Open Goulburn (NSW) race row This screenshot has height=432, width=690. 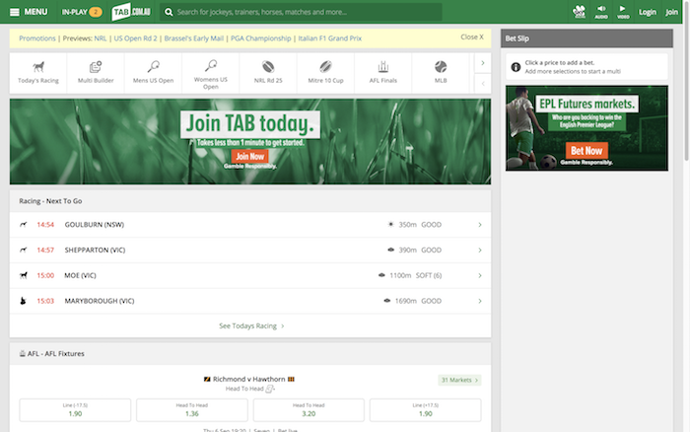pyautogui.click(x=250, y=225)
